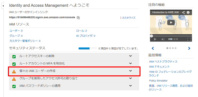Image resolution: width=198 pixels, height=97 pixels.
Task: Collapse the left sidebar arrow
Action: [x=3, y=6]
